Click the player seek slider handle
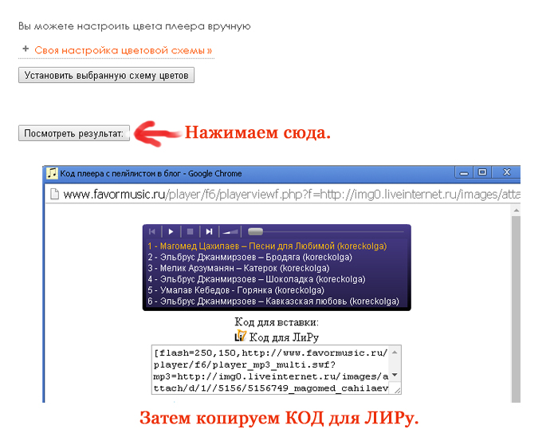Image resolution: width=558 pixels, height=441 pixels. click(255, 232)
